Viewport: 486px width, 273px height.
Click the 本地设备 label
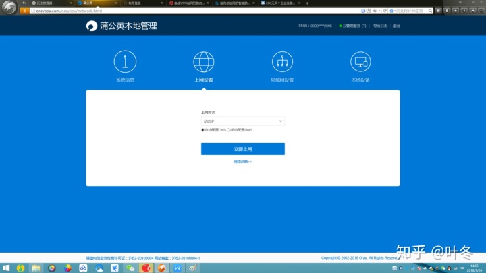point(360,80)
